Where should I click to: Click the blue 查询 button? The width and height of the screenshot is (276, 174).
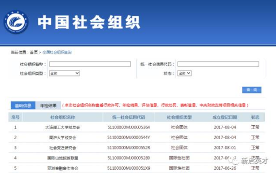coord(252,90)
